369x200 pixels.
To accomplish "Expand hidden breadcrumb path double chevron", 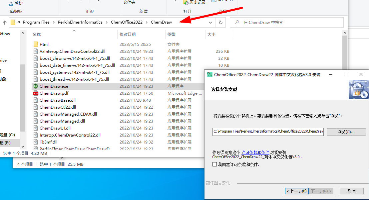I will [x=19, y=22].
